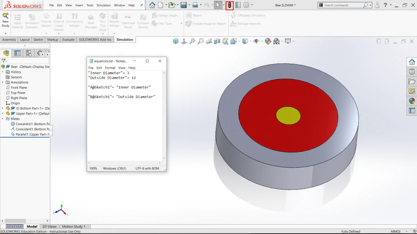
Task: Switch to the Motion Study 1 tab
Action: tap(74, 227)
